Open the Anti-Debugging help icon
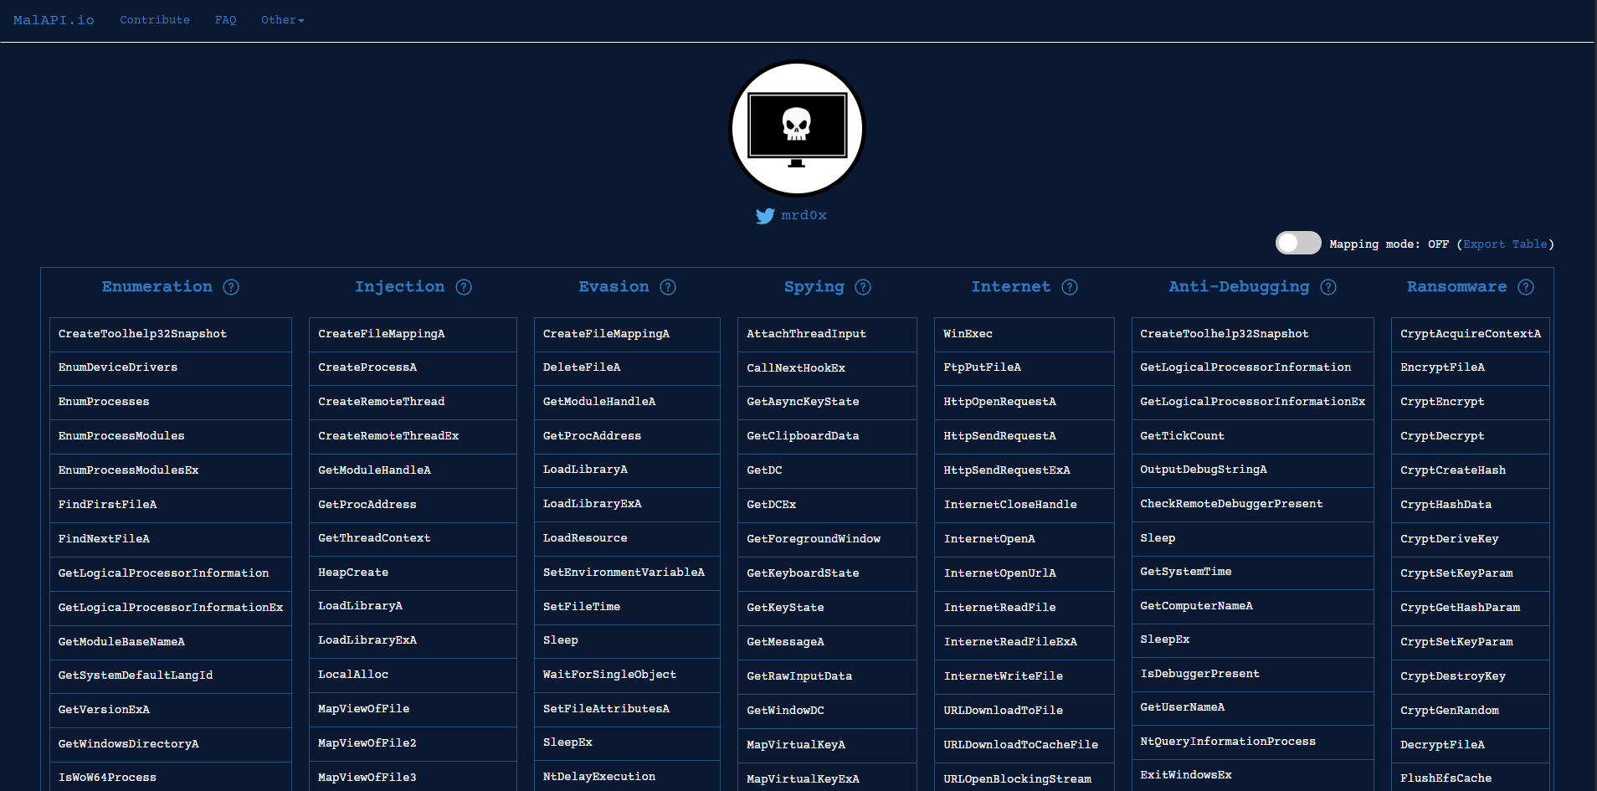1597x791 pixels. (x=1328, y=287)
